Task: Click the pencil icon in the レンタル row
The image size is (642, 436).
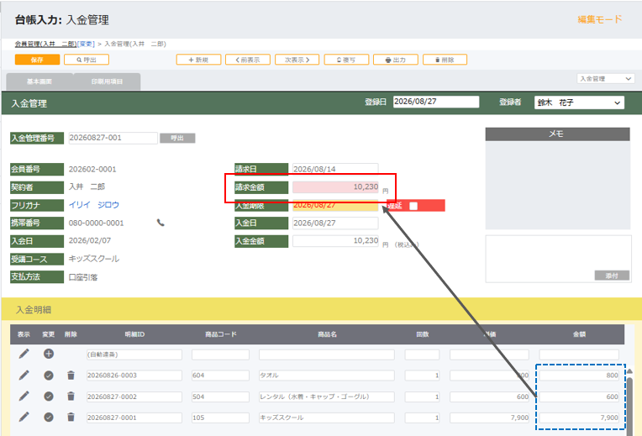Action: 24,396
